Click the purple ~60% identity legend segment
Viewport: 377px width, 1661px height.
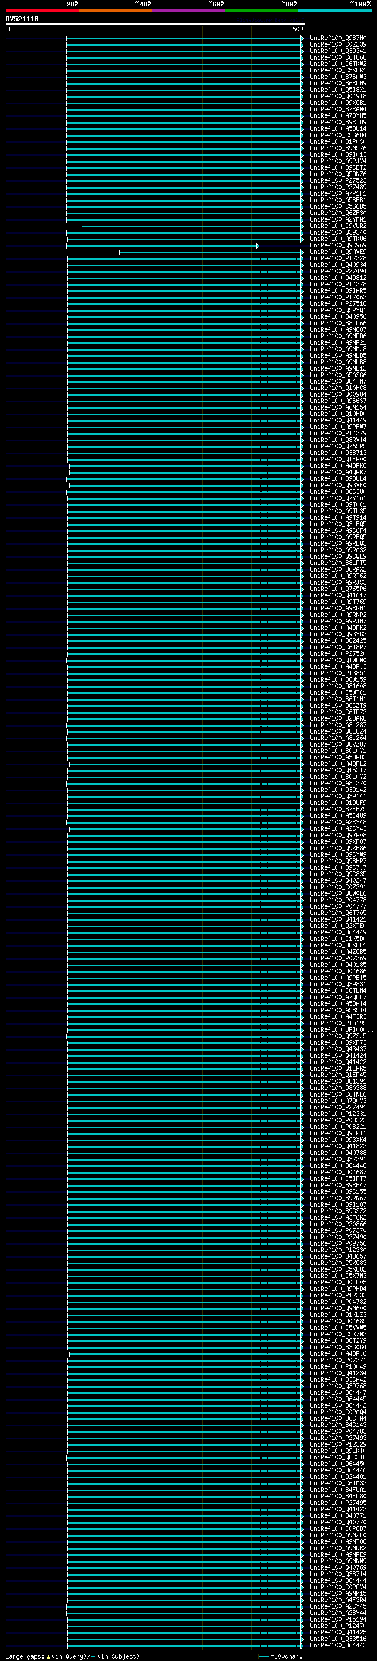[188, 11]
